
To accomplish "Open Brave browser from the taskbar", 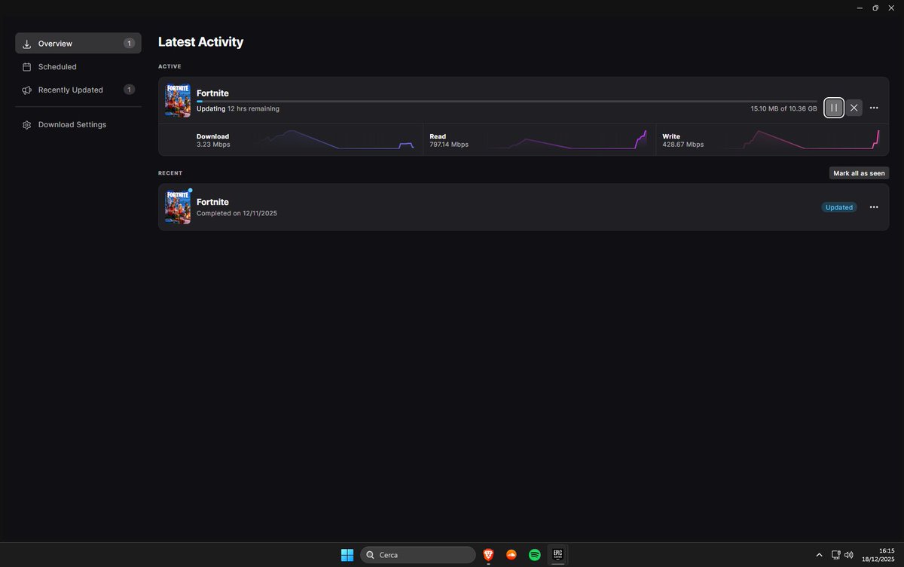I will pos(488,555).
